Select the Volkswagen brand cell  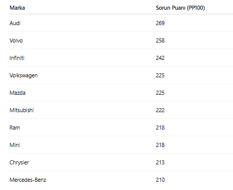pos(24,75)
